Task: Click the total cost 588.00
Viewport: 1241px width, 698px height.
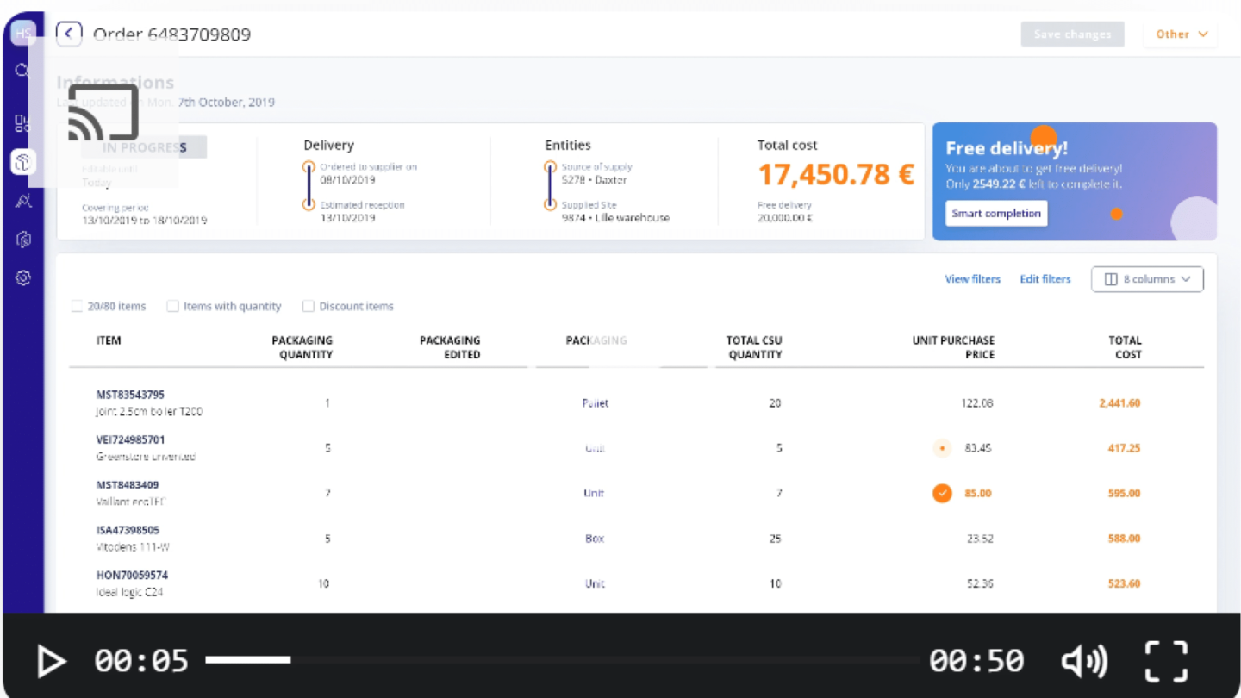Action: point(1124,539)
